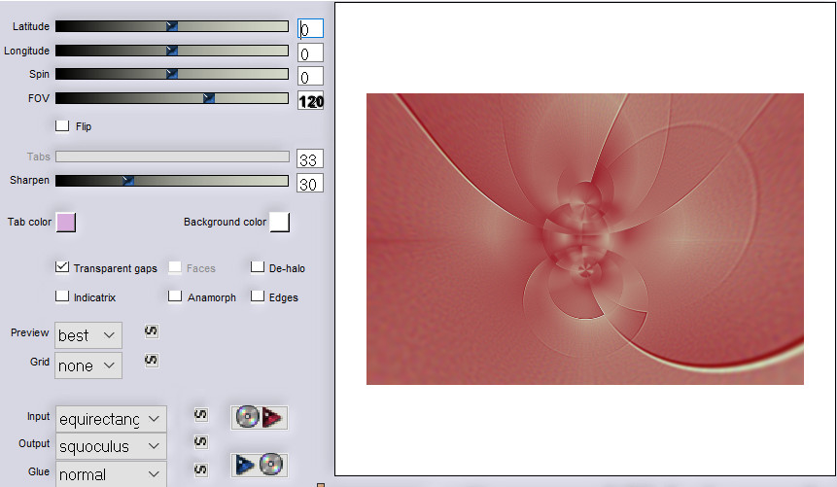The width and height of the screenshot is (837, 487).
Task: Open the Input projection dropdown
Action: point(111,419)
